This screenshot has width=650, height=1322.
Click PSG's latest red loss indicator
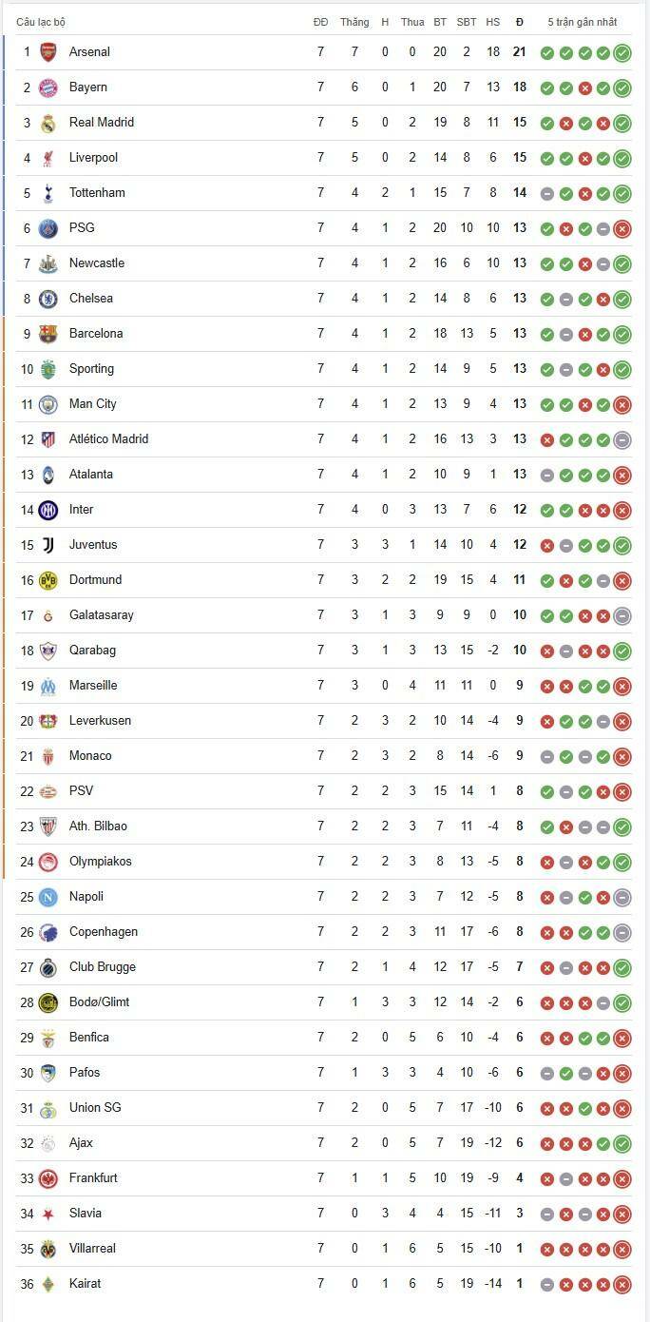tap(622, 228)
